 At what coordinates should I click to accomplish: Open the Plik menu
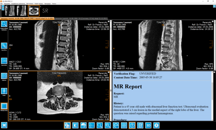[x=2, y=3]
